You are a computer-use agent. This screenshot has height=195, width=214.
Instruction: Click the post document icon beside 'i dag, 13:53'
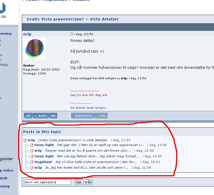coord(72,34)
